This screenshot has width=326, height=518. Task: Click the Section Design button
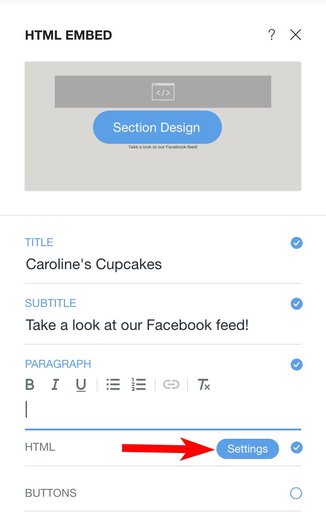click(x=157, y=127)
